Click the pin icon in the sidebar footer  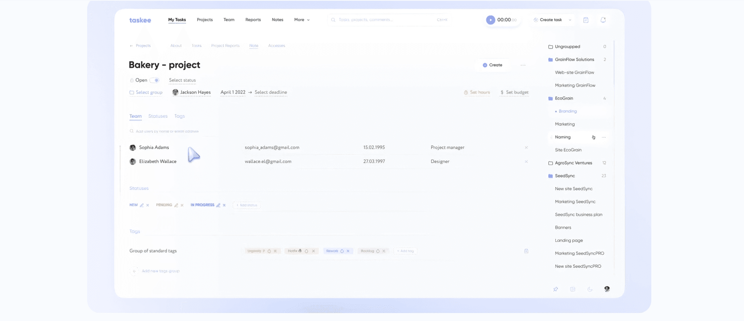pos(555,289)
